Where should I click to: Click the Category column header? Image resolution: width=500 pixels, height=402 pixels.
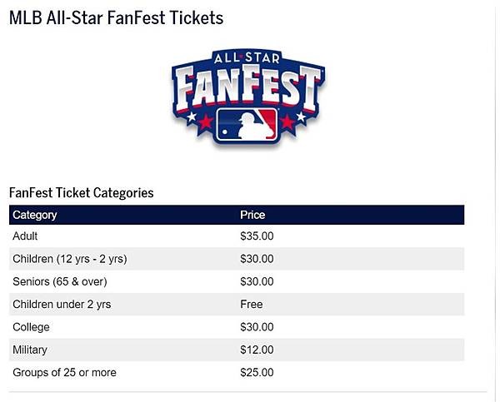pyautogui.click(x=35, y=215)
